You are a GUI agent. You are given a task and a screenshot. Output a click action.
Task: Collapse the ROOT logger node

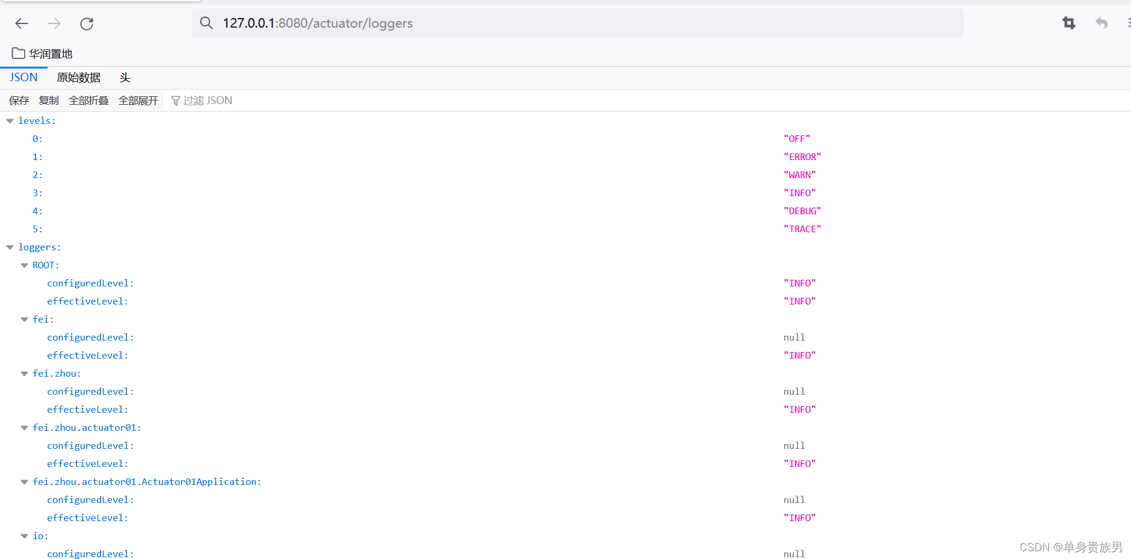point(24,265)
